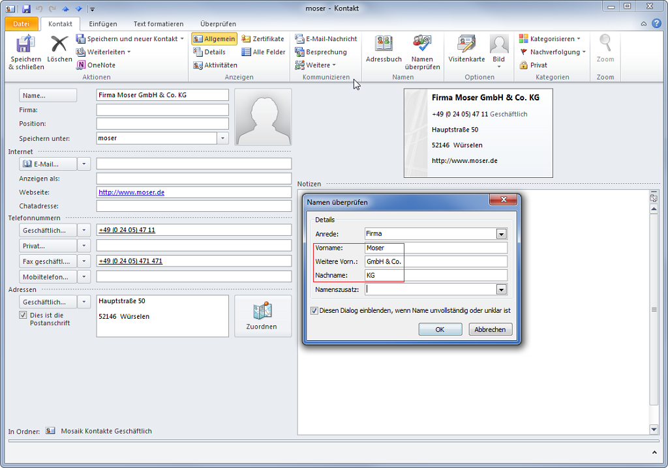Click the business card preview
This screenshot has height=468, width=668.
478,133
